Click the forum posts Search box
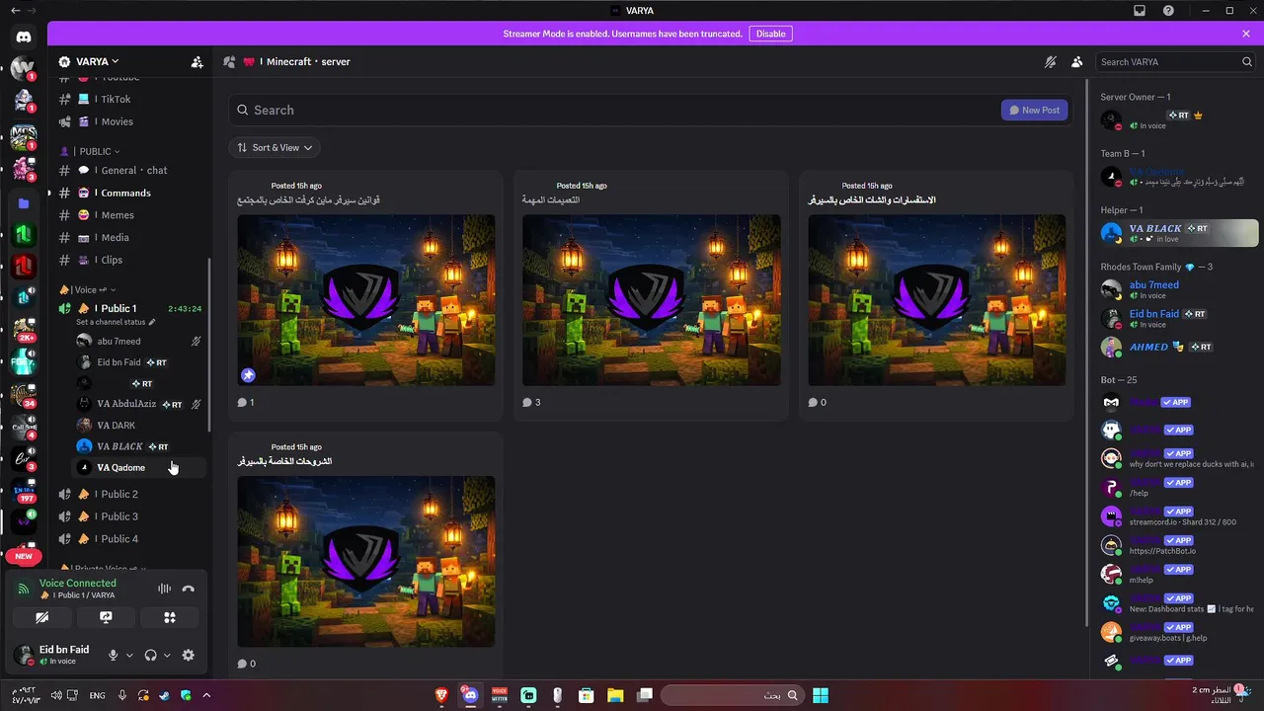 click(x=612, y=110)
